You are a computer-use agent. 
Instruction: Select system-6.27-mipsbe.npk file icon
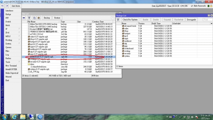pyautogui.click(x=29, y=69)
